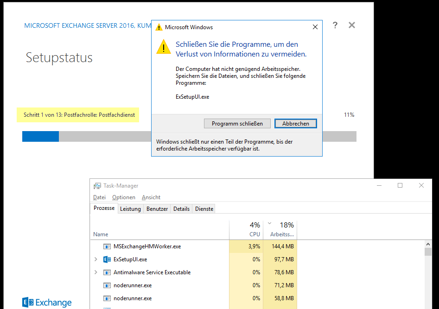Open the 'Datei' menu in Task-Manager
Screen dimensions: 439x309
(x=99, y=197)
